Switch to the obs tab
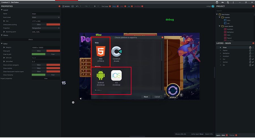Viewport: 255px width, 138px height. click(x=129, y=6)
